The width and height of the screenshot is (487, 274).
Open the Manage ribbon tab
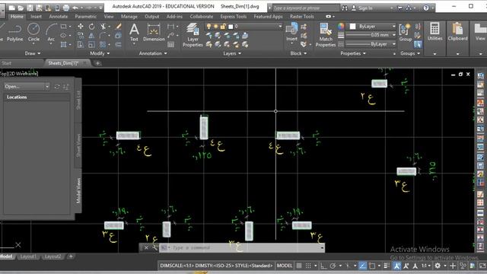(x=129, y=17)
